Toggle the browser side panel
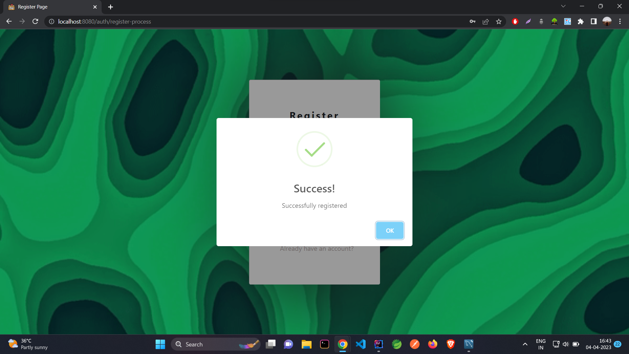Viewport: 629px width, 354px height. pyautogui.click(x=593, y=22)
